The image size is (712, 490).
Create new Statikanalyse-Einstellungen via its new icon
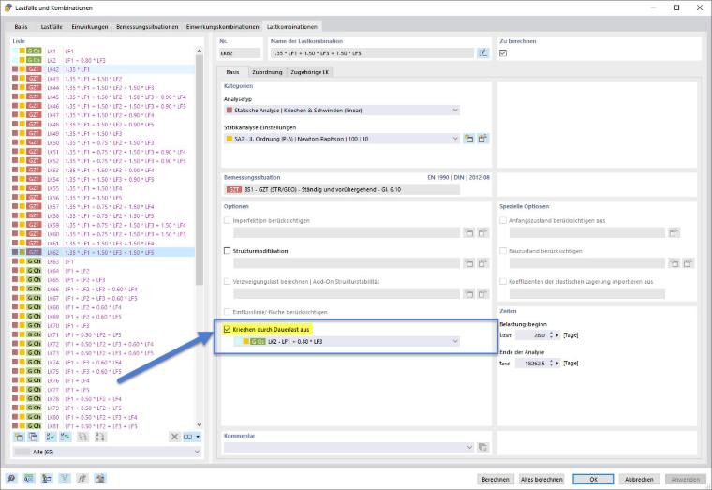(468, 139)
